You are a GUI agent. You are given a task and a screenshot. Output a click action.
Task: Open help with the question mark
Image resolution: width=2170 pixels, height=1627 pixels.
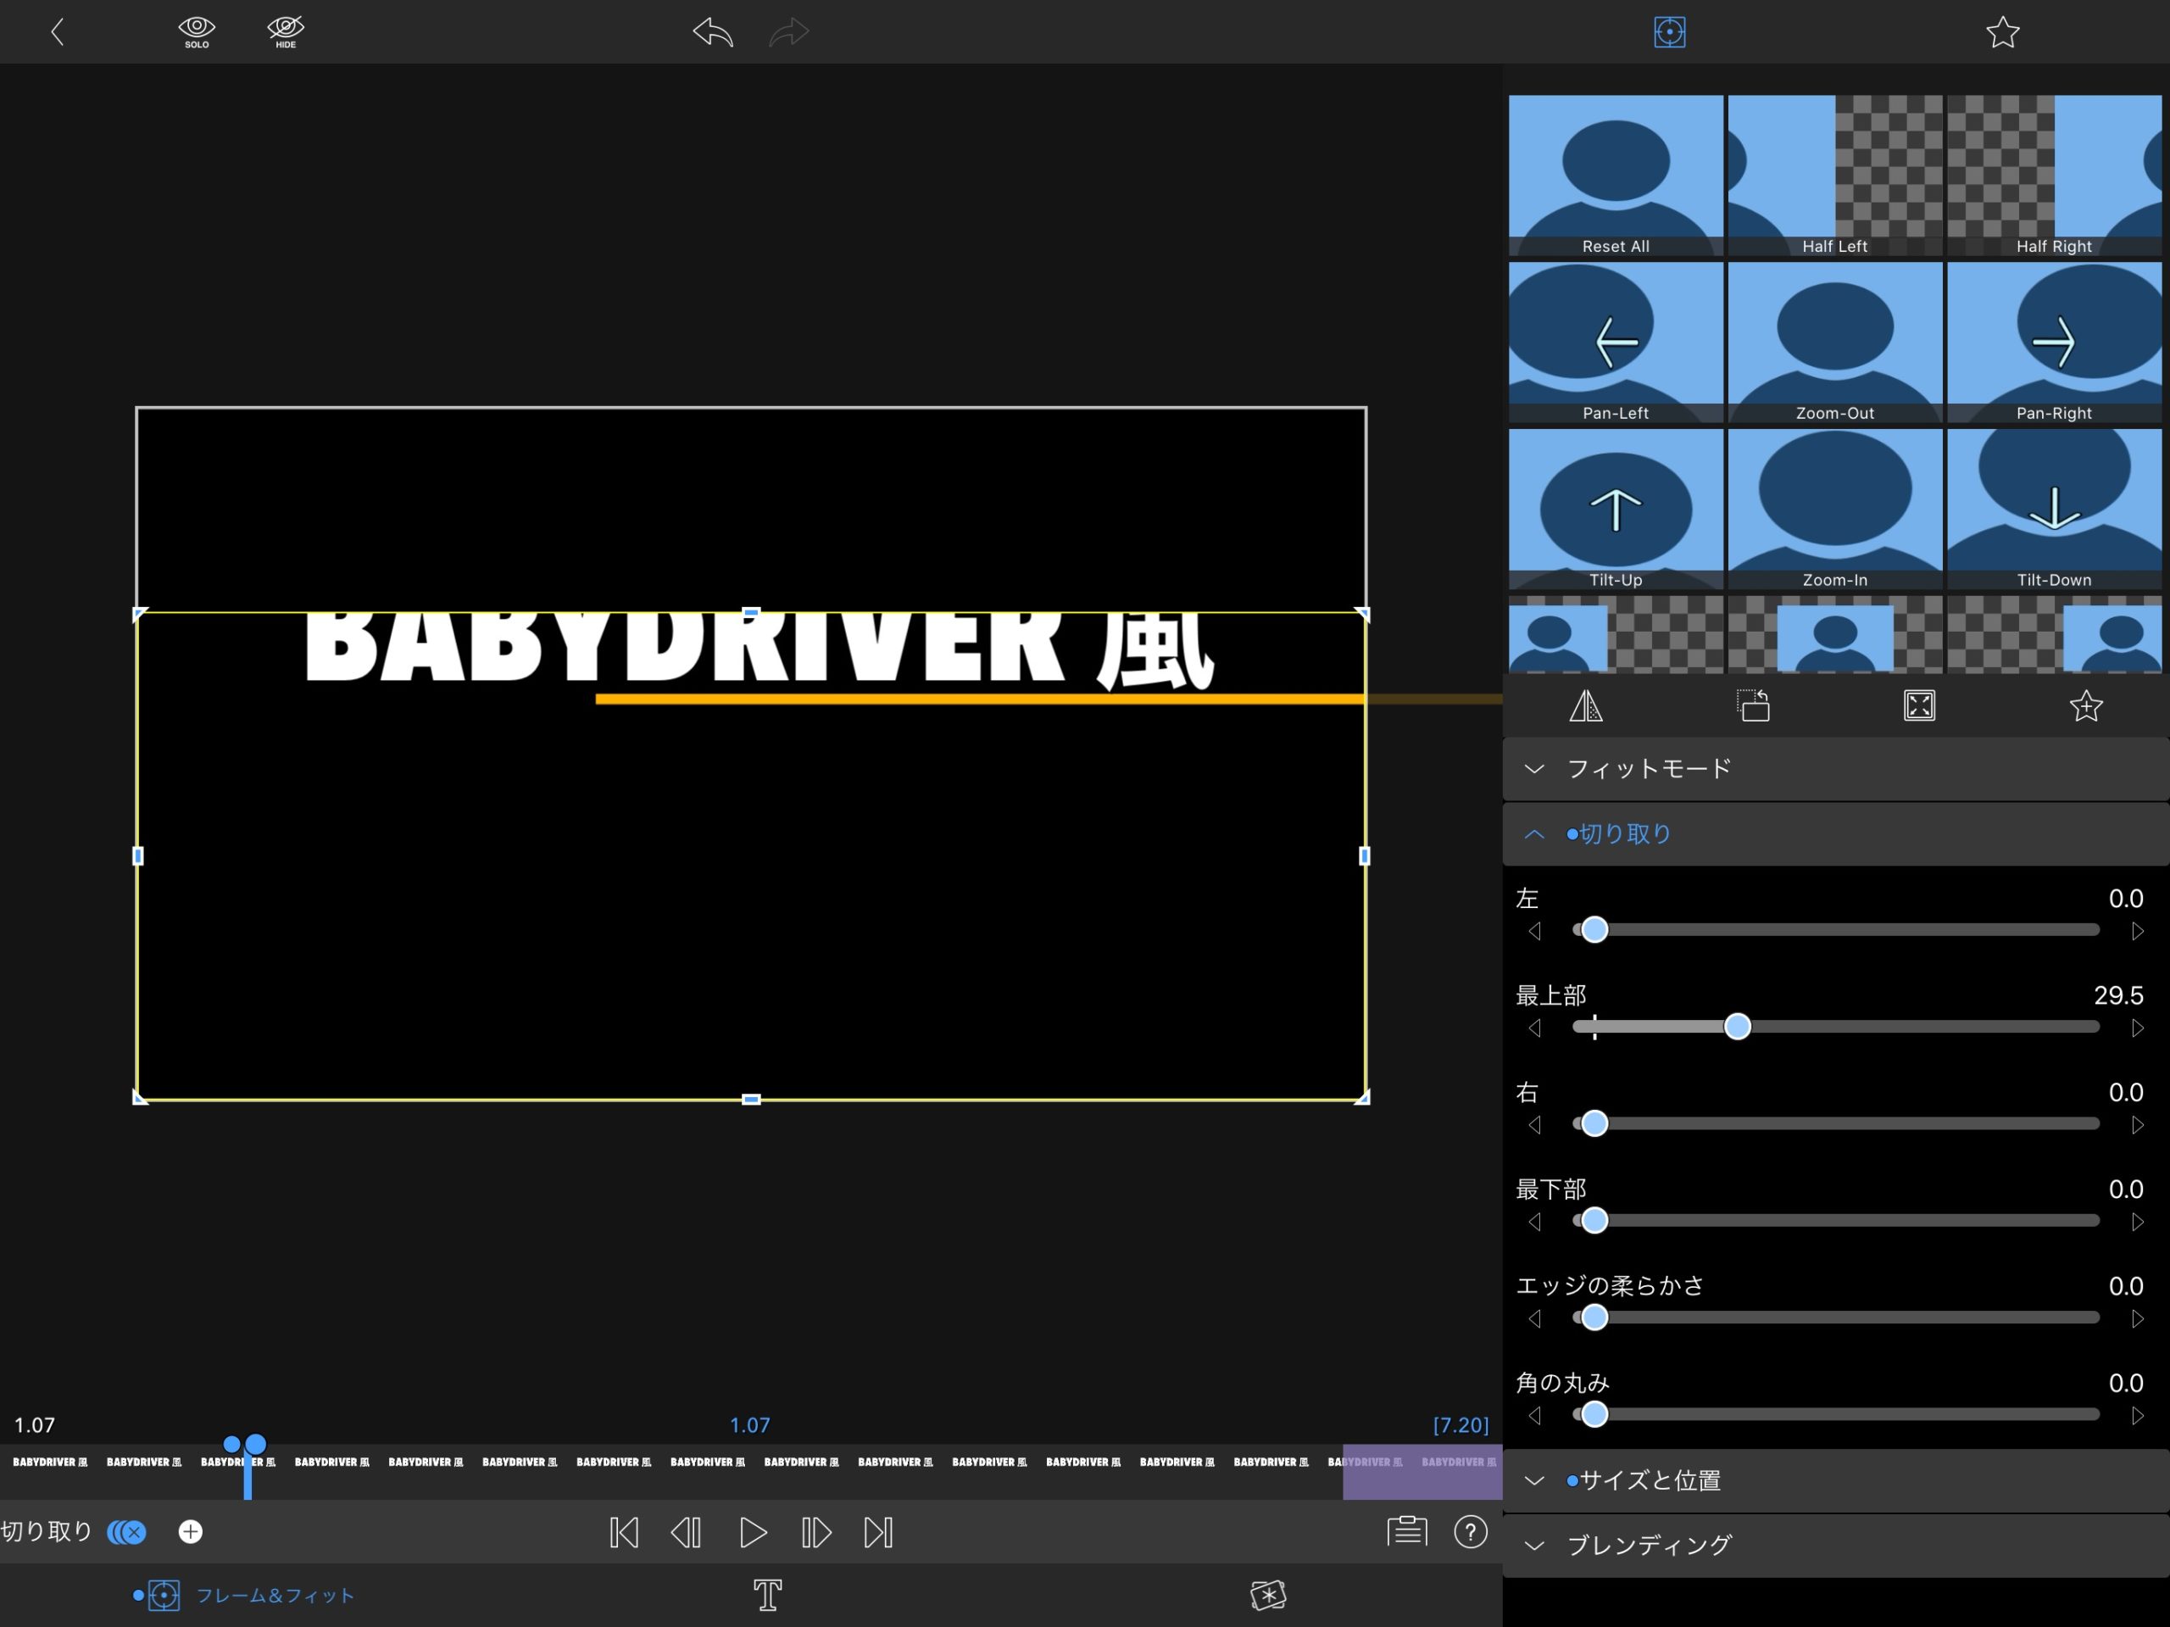click(x=1471, y=1532)
